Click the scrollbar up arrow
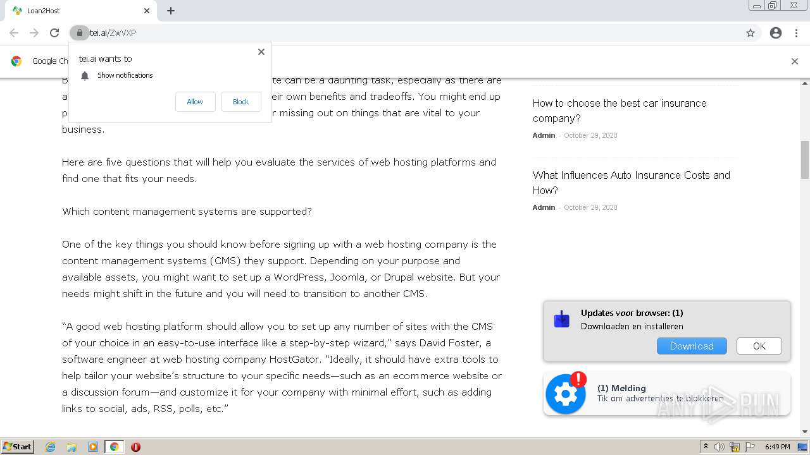 point(805,83)
